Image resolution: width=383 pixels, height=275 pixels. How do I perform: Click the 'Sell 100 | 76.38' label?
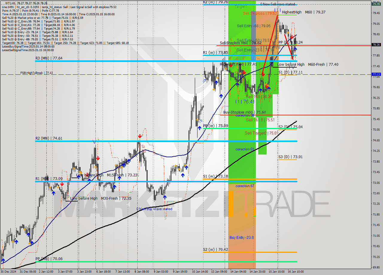(259, 97)
